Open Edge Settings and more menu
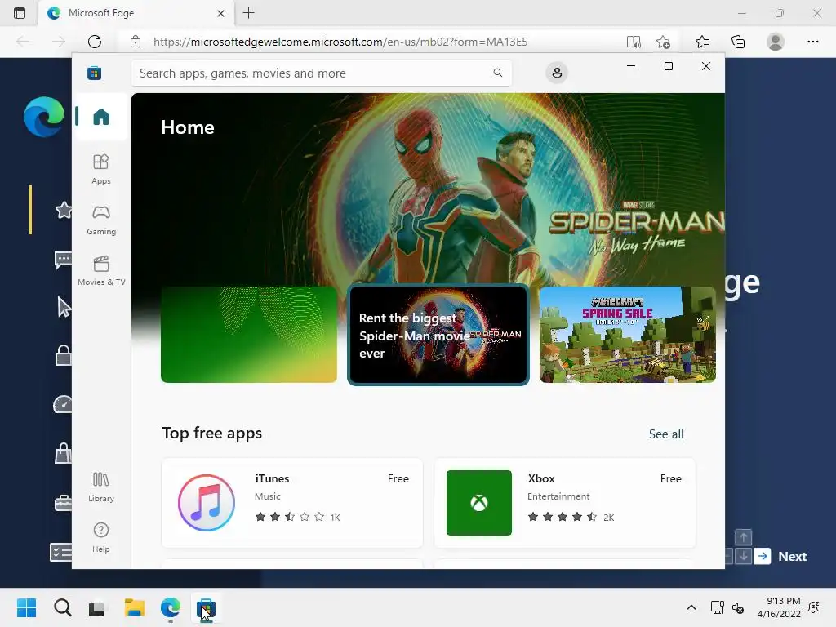Screen dimensions: 836x627 812,42
